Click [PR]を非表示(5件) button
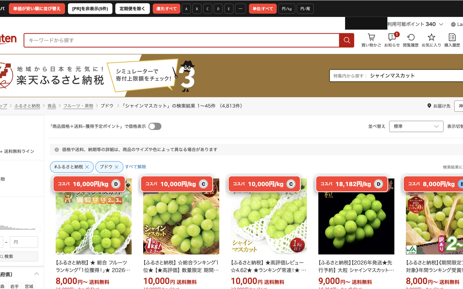463x289 pixels. click(x=90, y=9)
